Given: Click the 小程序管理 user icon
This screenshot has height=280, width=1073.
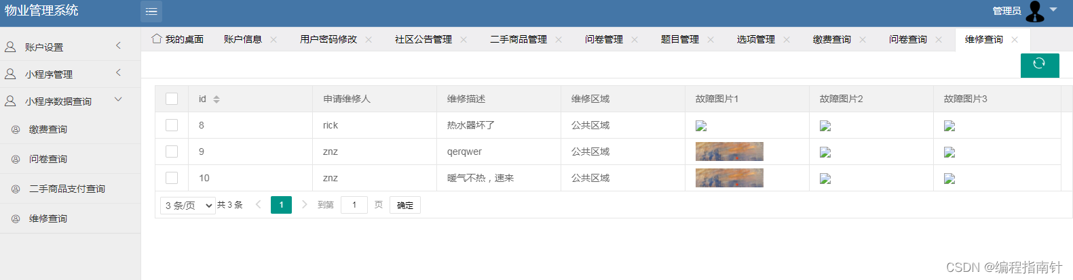Looking at the screenshot, I should pos(10,74).
